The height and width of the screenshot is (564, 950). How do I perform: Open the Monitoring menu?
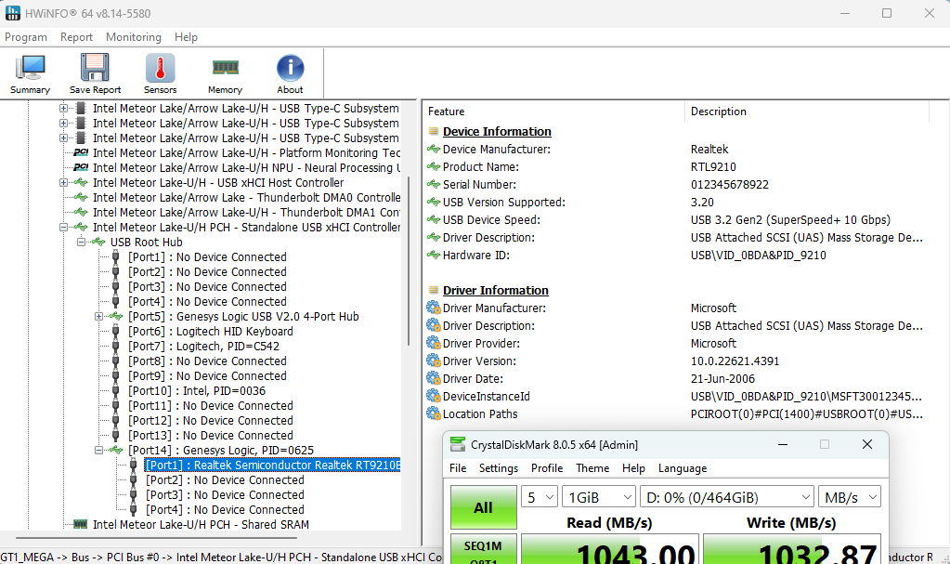[x=134, y=37]
